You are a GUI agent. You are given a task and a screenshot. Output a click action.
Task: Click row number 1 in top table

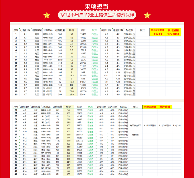coord(16,34)
